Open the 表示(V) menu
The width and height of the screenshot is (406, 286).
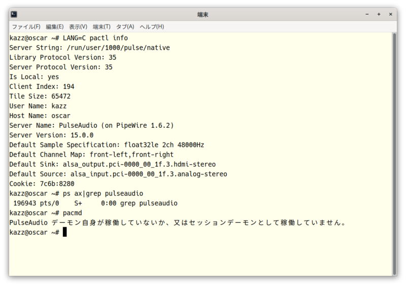(x=78, y=27)
